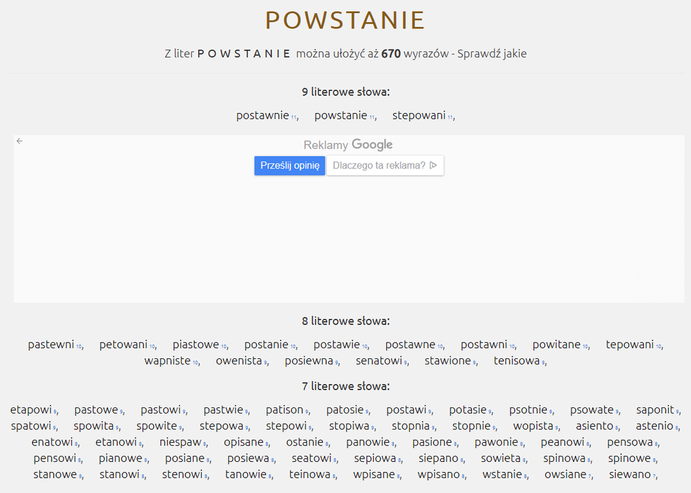
Task: Click the word saponit
Action: click(x=655, y=409)
